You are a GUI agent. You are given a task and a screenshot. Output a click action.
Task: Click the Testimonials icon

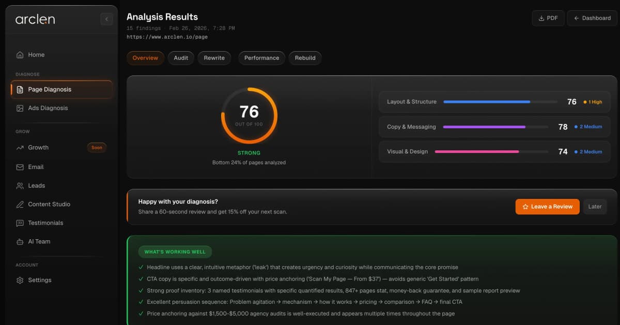click(x=21, y=223)
